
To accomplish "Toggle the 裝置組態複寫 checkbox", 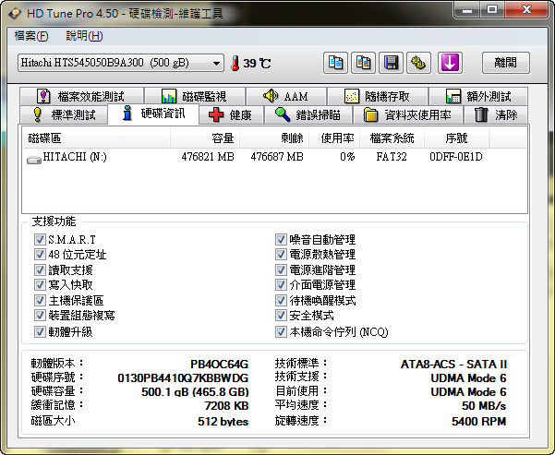I will coord(40,316).
